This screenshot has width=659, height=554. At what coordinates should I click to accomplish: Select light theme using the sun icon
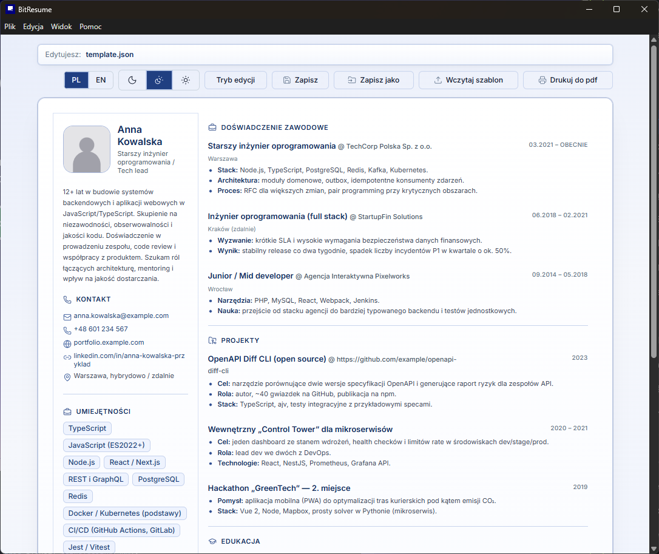click(x=186, y=79)
